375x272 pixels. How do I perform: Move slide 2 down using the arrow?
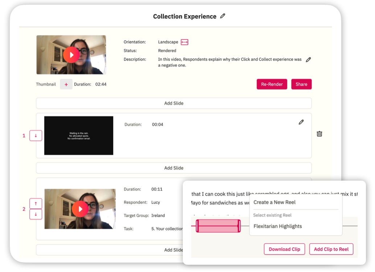pos(36,214)
